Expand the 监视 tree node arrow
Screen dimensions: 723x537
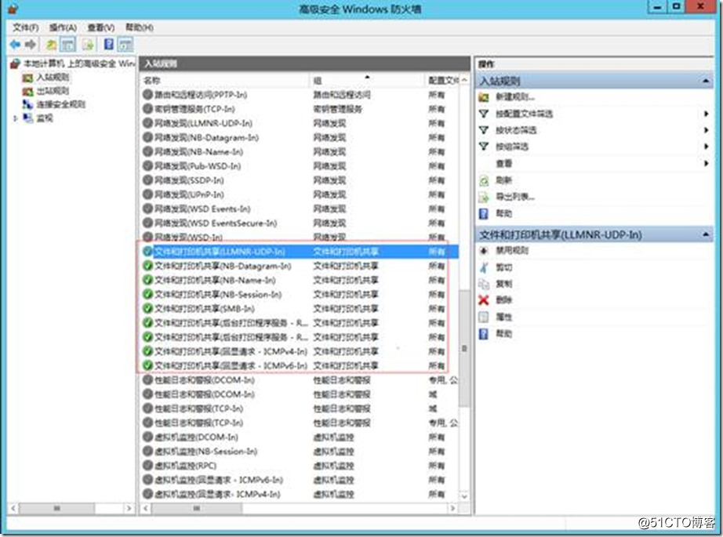pyautogui.click(x=15, y=118)
